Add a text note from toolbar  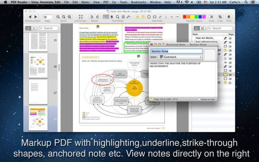point(137,17)
